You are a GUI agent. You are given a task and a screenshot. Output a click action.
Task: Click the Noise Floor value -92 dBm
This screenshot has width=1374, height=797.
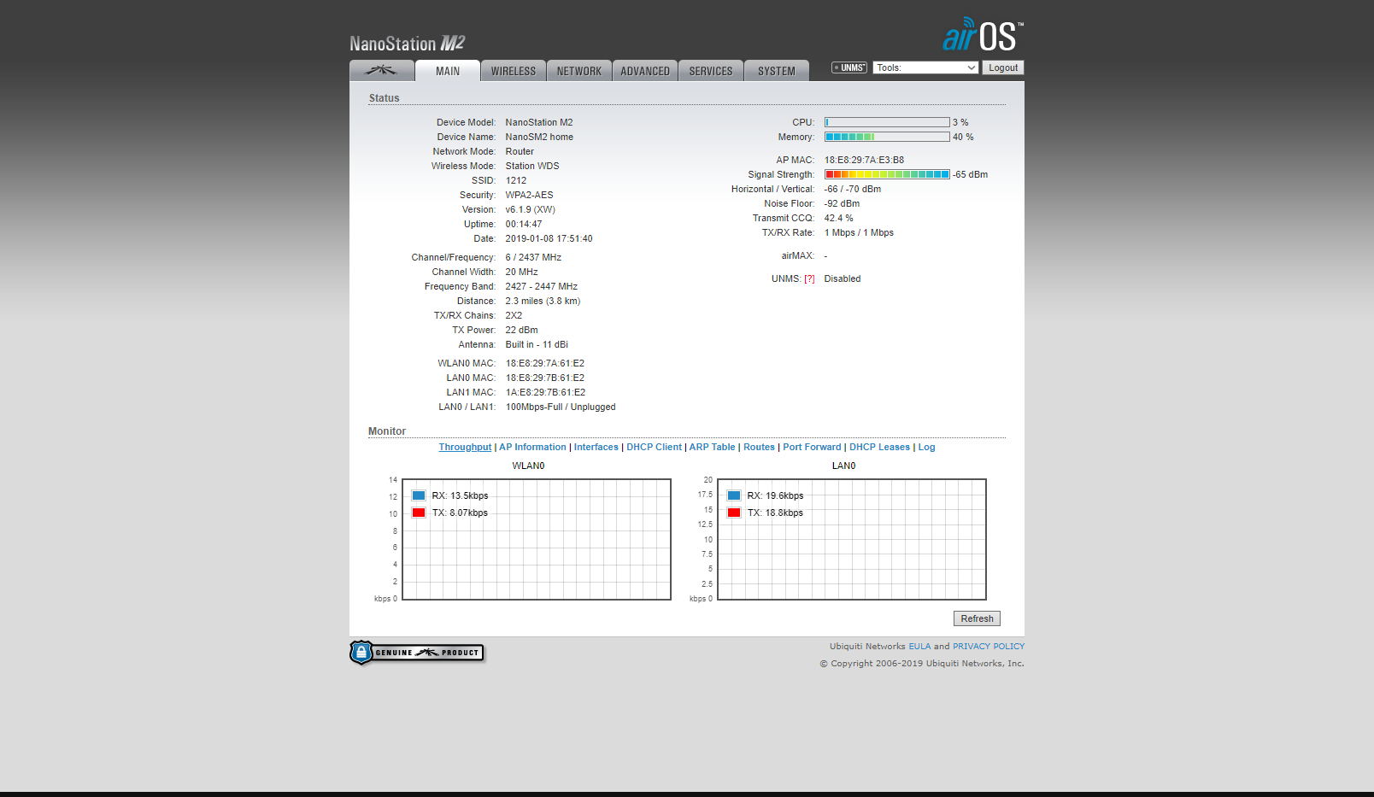pos(842,203)
